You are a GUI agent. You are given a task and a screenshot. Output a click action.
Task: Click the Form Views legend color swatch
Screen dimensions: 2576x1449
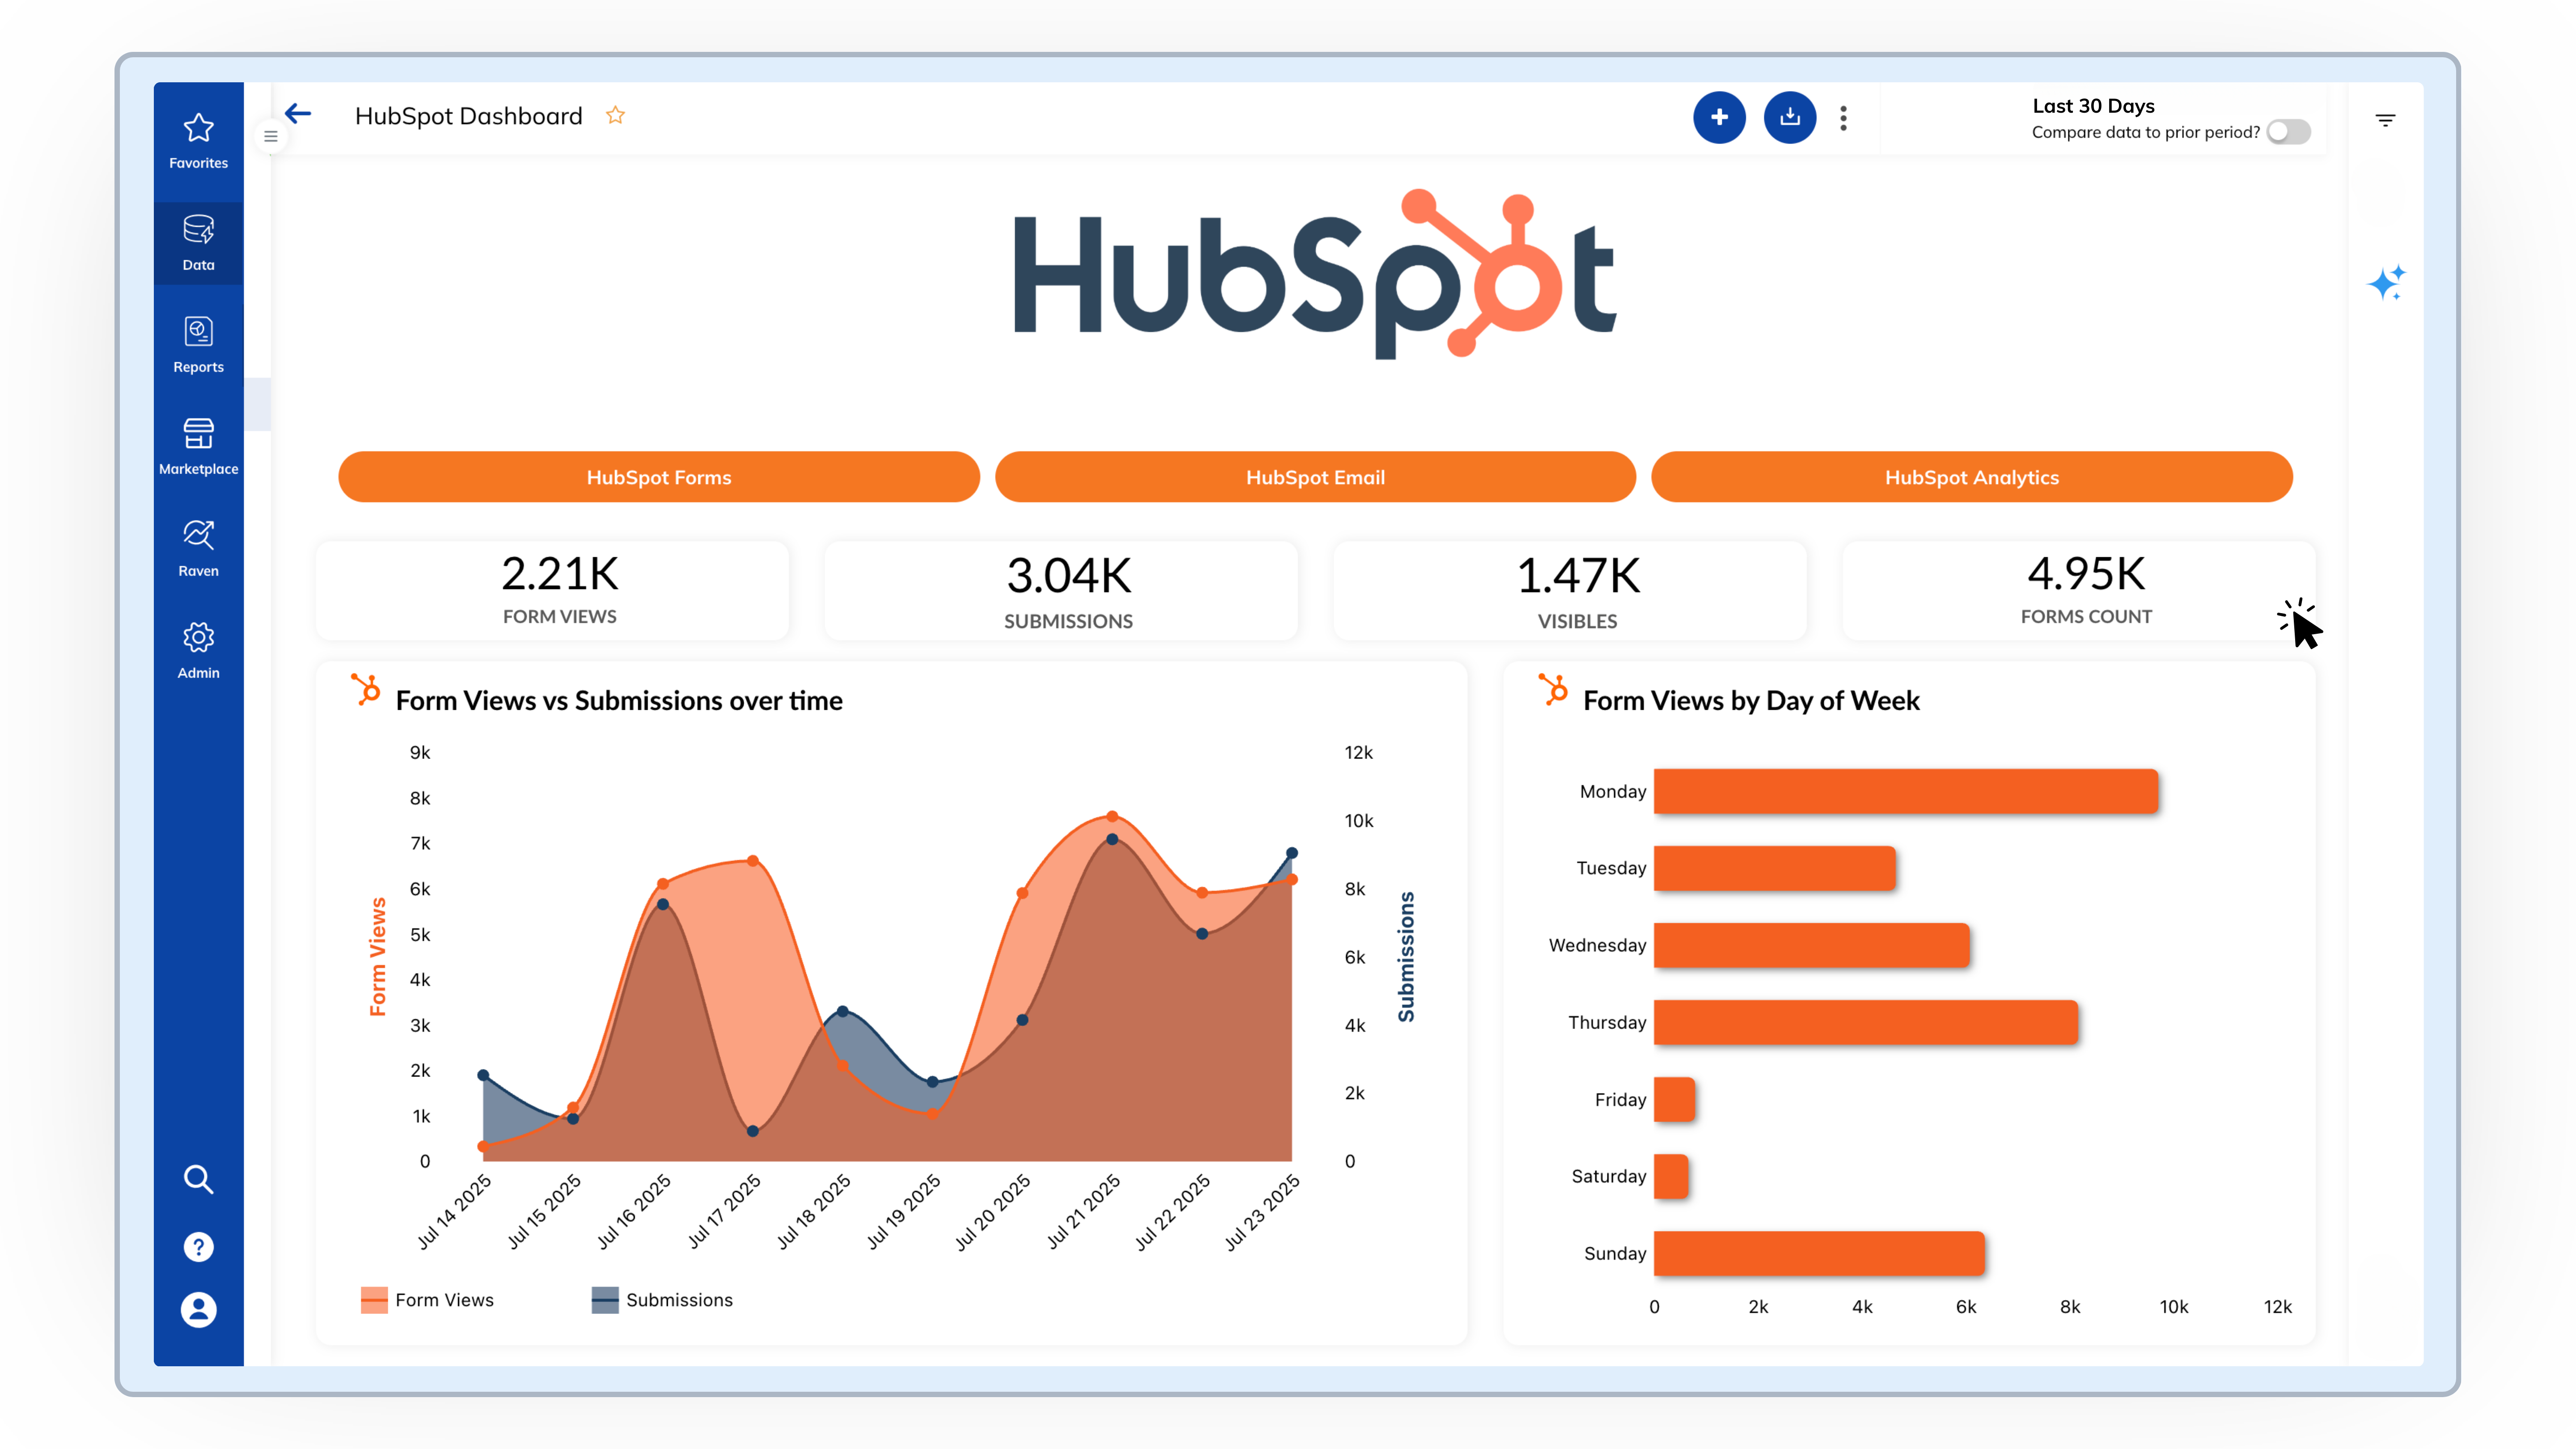[374, 1299]
